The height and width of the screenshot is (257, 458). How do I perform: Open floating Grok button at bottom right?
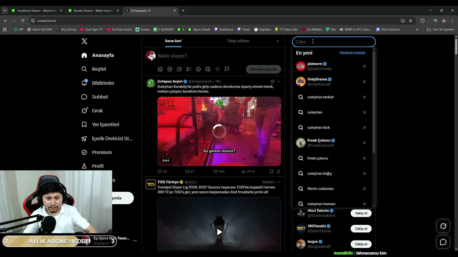pyautogui.click(x=443, y=226)
